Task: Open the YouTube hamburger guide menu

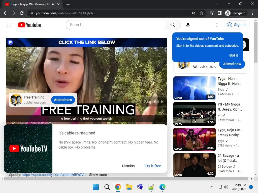Action: (9, 25)
